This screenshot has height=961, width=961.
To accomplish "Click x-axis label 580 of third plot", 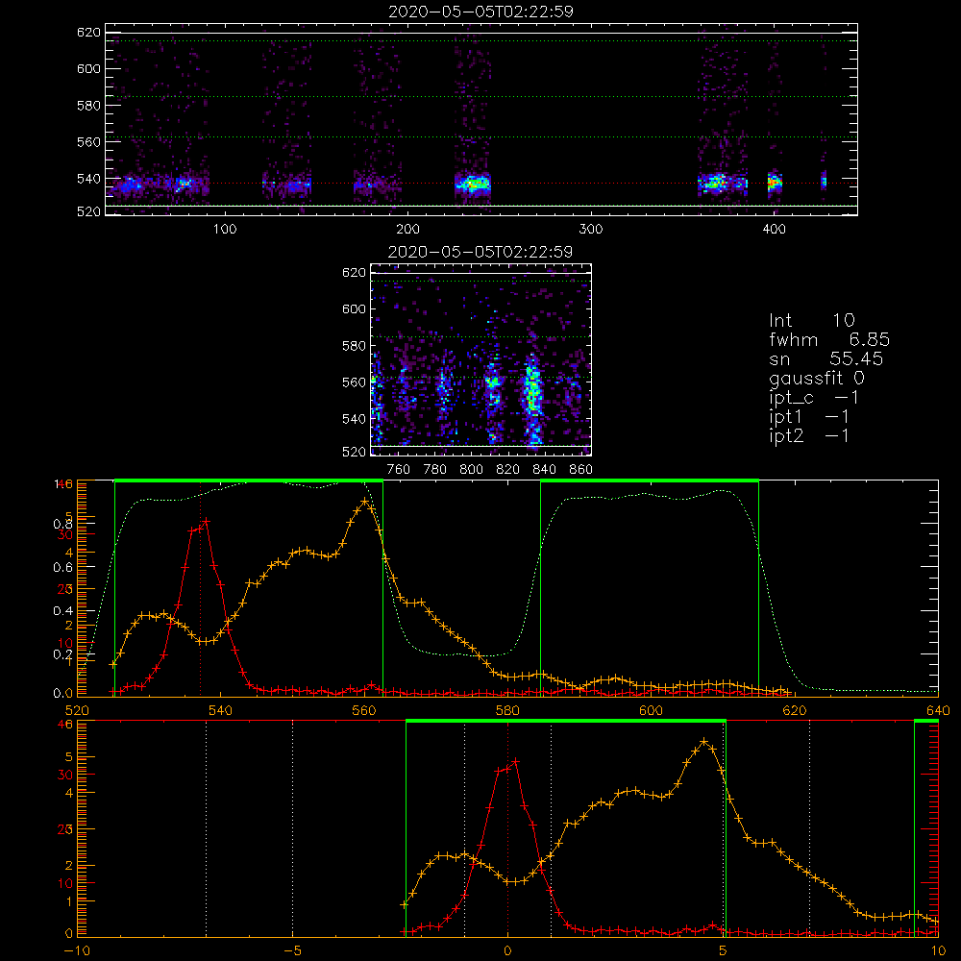I will coord(507,710).
